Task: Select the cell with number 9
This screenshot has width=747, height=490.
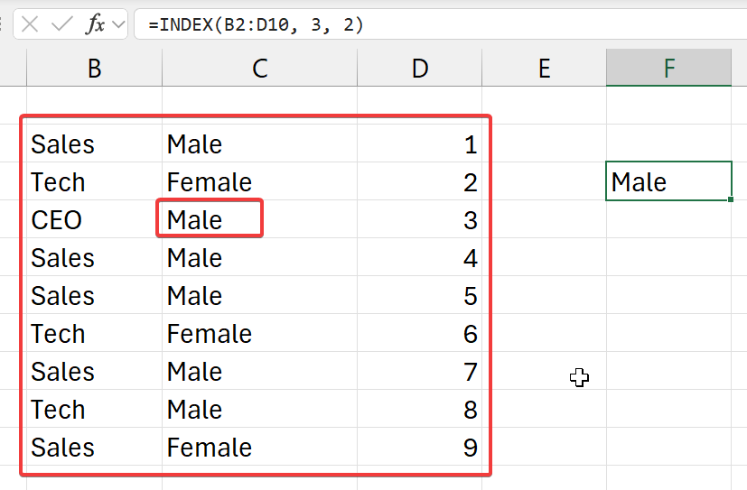Action: (x=419, y=448)
